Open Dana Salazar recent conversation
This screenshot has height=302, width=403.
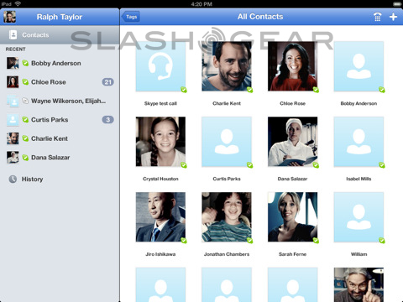(x=60, y=158)
